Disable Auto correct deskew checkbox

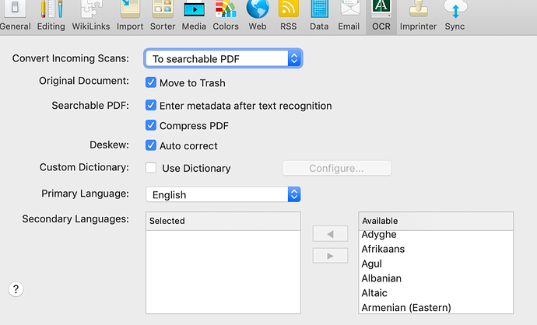point(151,145)
